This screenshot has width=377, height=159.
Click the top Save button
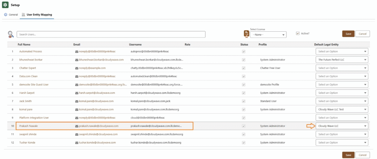348,34
